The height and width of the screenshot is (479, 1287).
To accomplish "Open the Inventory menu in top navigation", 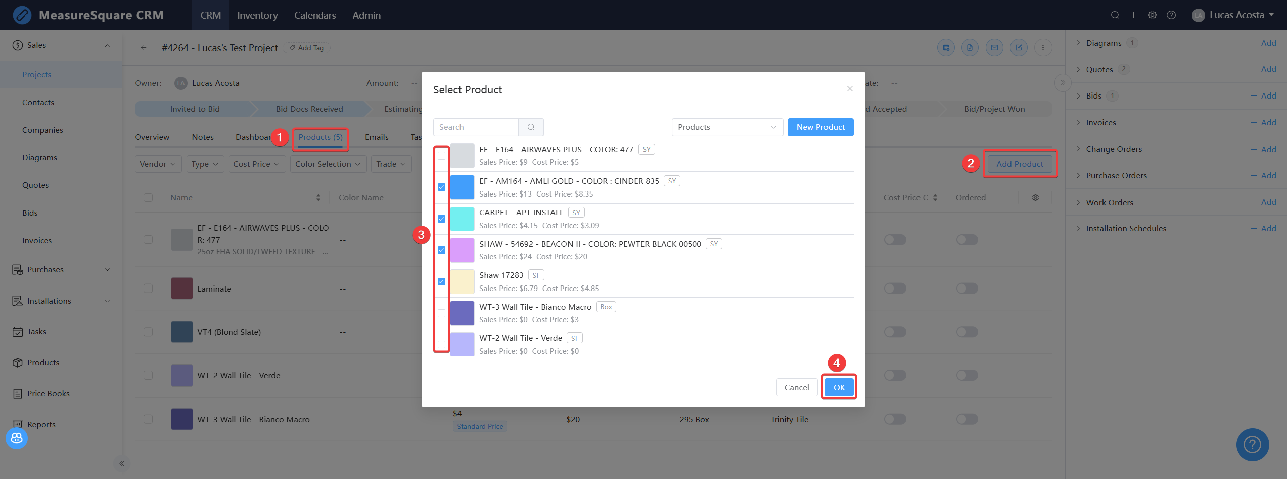I will coord(257,15).
